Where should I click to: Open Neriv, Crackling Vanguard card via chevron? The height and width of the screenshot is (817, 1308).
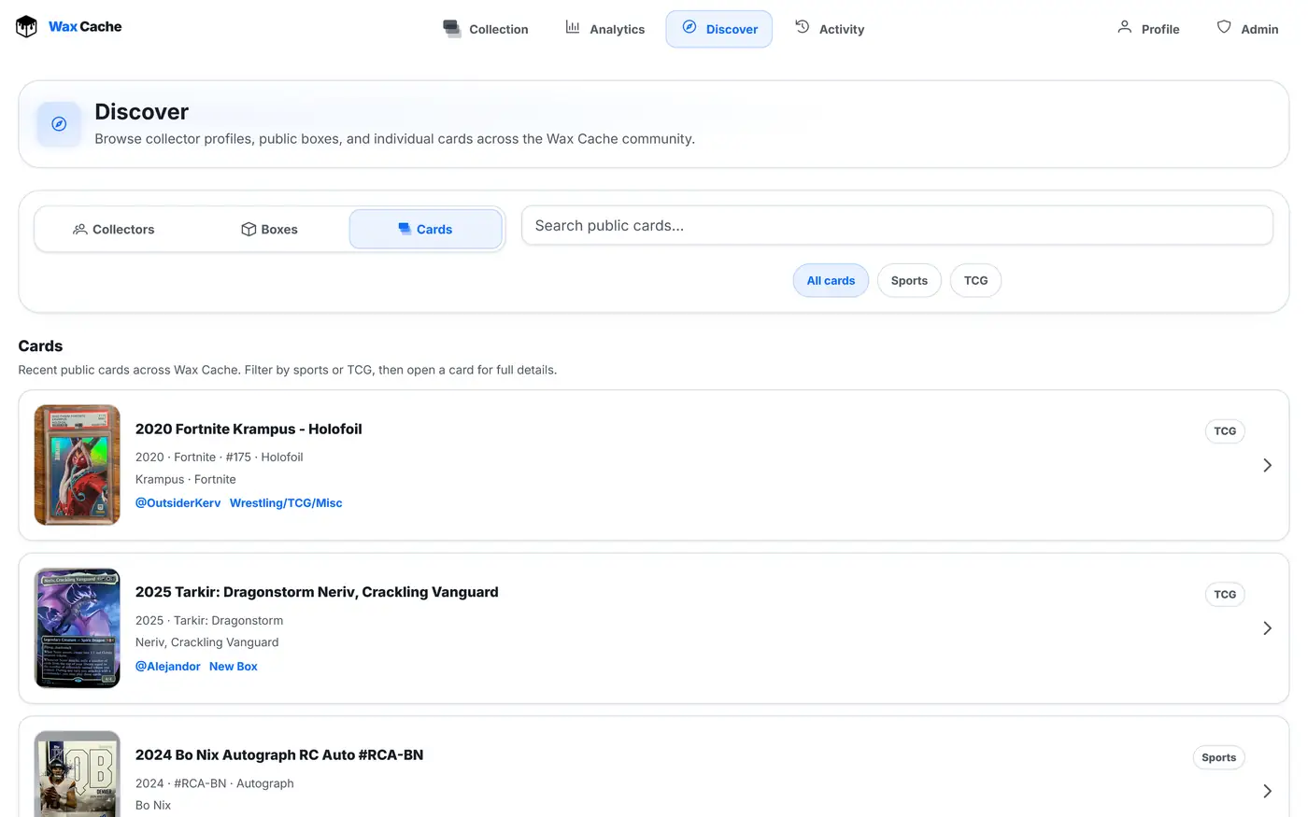coord(1267,628)
